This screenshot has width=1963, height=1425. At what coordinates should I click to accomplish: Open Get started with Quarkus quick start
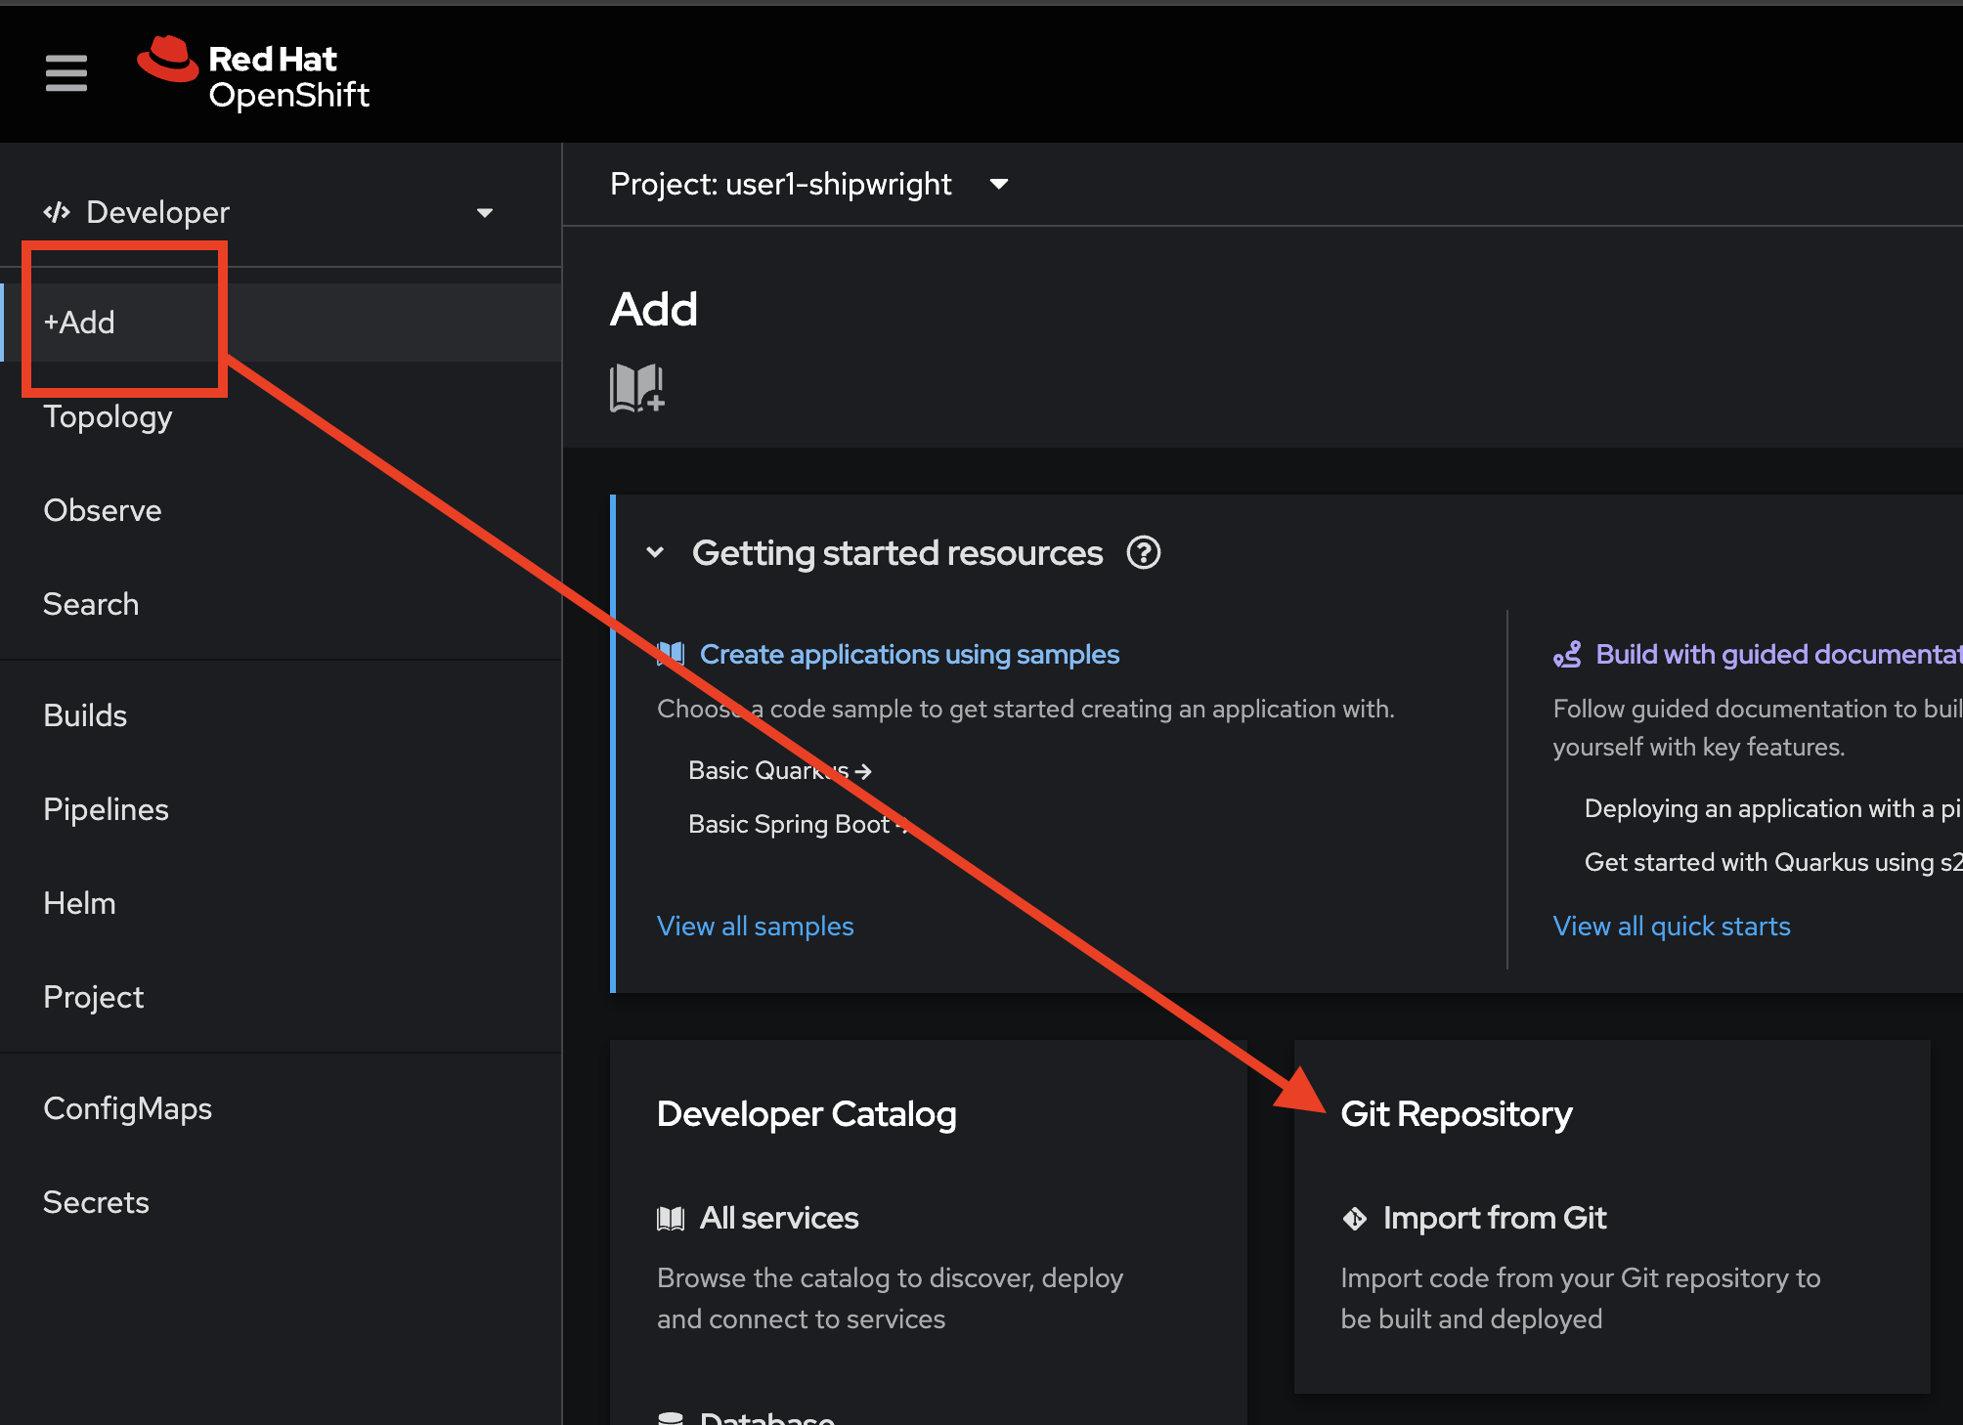point(1772,862)
